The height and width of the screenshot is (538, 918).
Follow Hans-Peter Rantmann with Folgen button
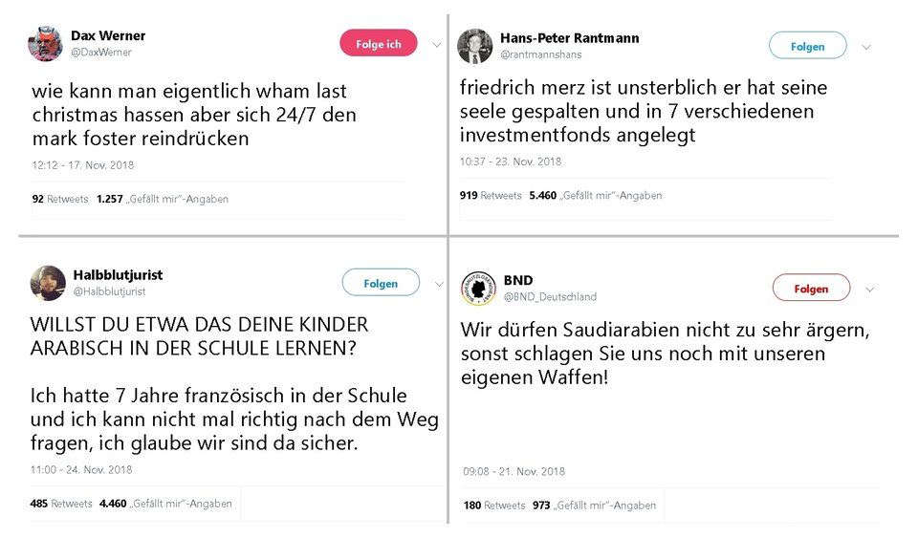[x=807, y=46]
